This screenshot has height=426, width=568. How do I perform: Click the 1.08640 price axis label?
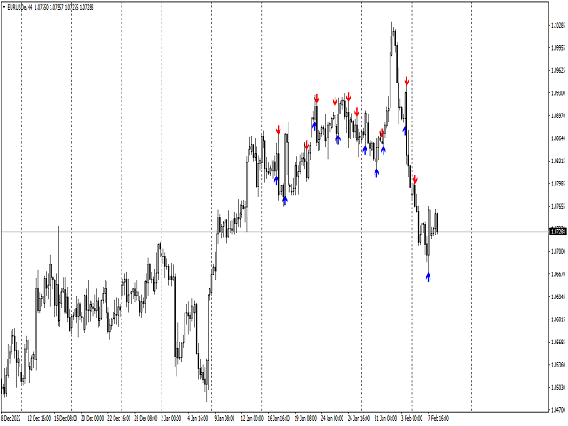click(x=558, y=138)
